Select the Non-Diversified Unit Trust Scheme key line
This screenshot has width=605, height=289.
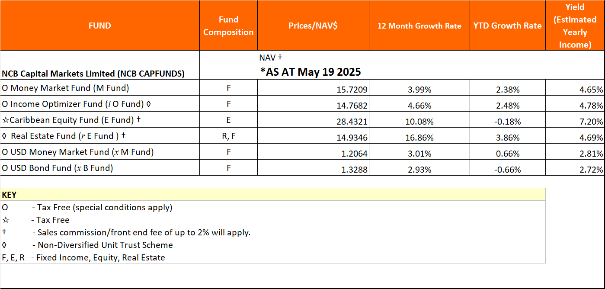[87, 245]
